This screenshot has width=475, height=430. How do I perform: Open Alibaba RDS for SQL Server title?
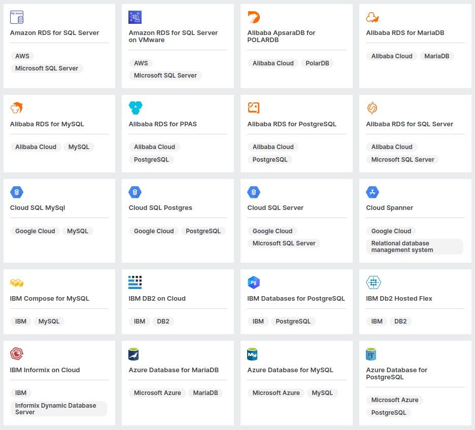tap(410, 124)
